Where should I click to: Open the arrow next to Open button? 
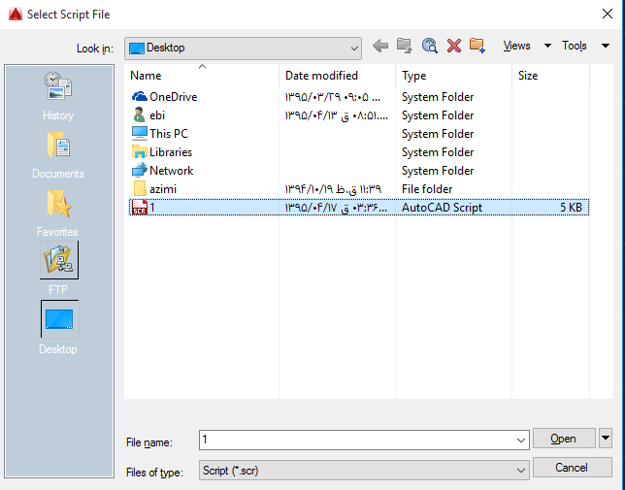606,439
